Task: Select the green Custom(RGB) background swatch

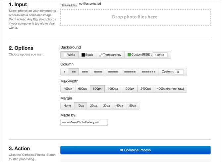Action: (x=130, y=55)
